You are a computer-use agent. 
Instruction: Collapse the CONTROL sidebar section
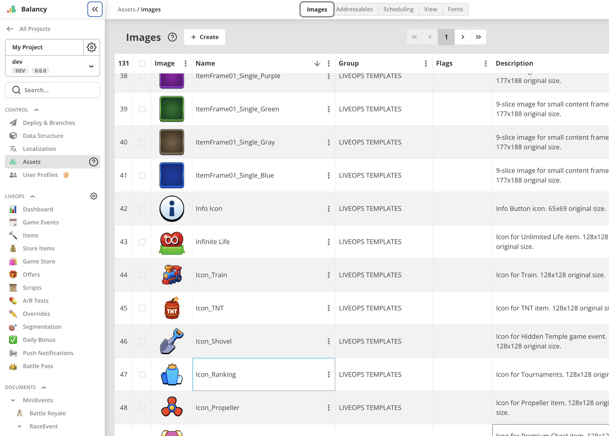coord(37,110)
